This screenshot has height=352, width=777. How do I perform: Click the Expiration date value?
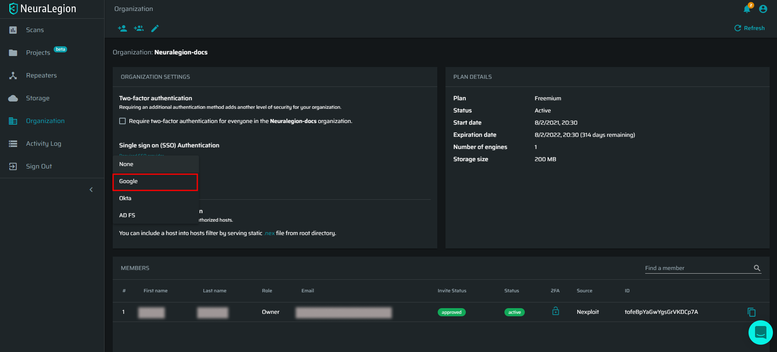point(585,135)
